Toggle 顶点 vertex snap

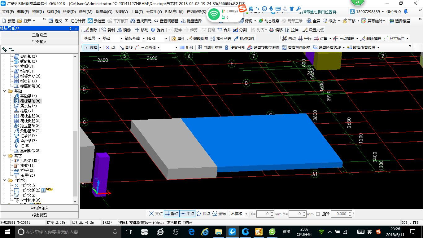pyautogui.click(x=203, y=214)
